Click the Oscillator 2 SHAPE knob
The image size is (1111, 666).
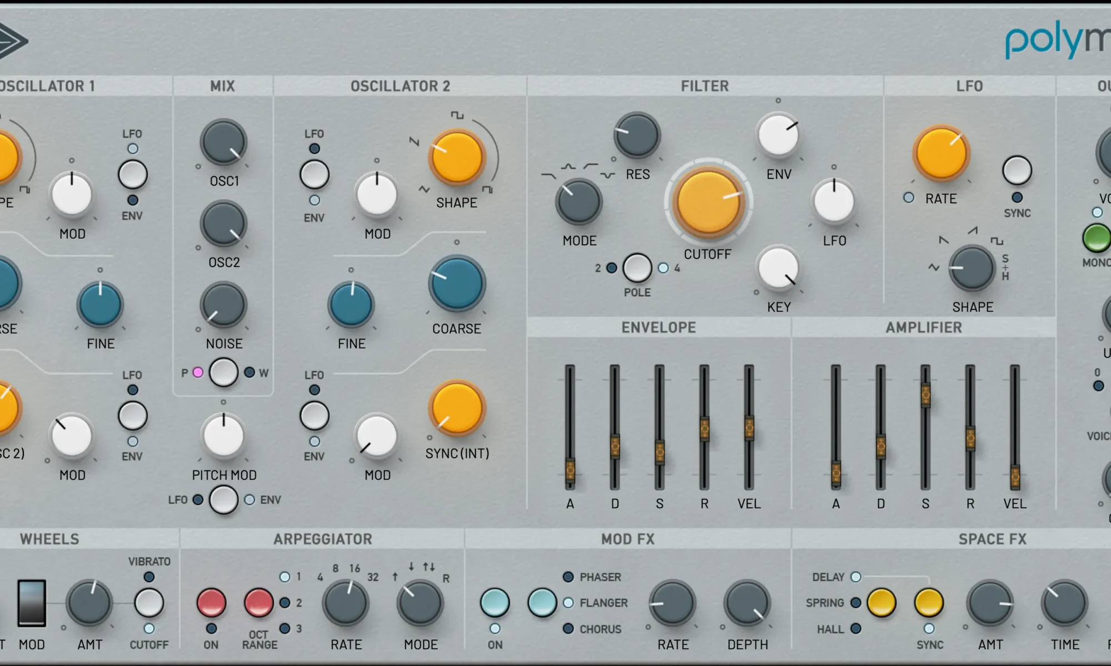(457, 157)
